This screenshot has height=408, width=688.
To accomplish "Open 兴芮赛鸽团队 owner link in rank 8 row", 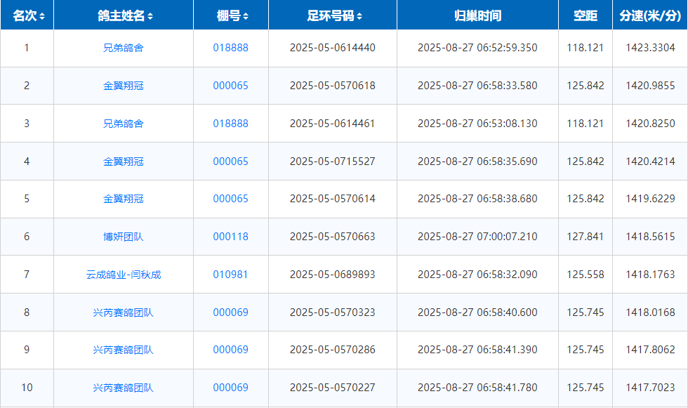I will [x=124, y=312].
